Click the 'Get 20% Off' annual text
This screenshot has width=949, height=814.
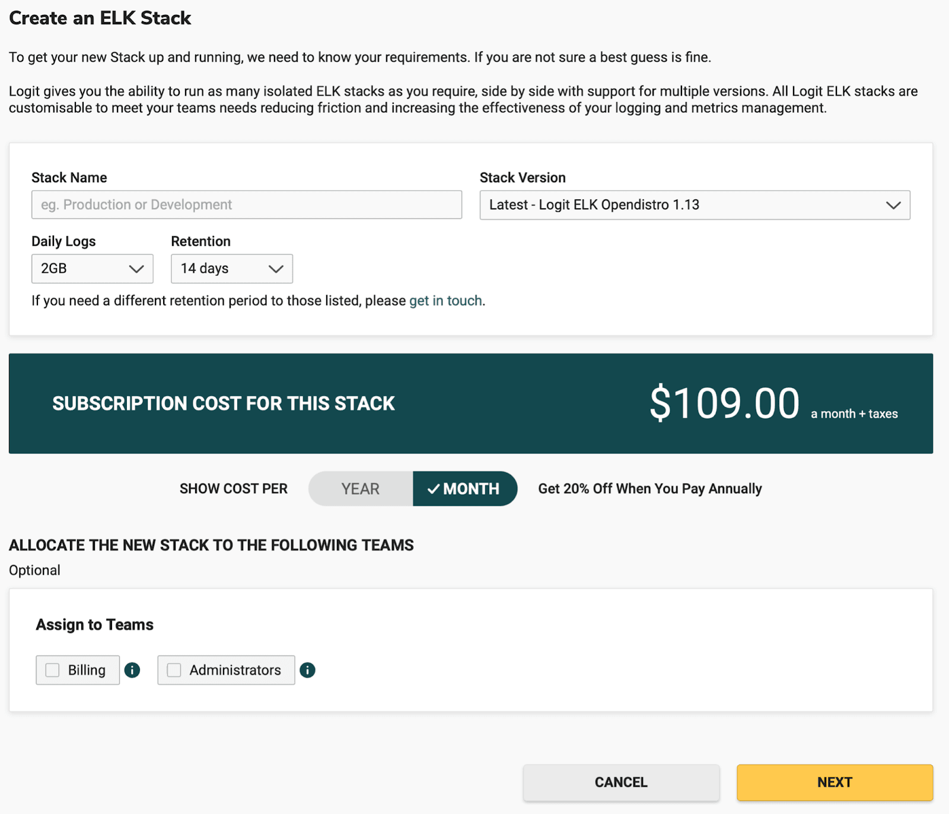pos(649,489)
